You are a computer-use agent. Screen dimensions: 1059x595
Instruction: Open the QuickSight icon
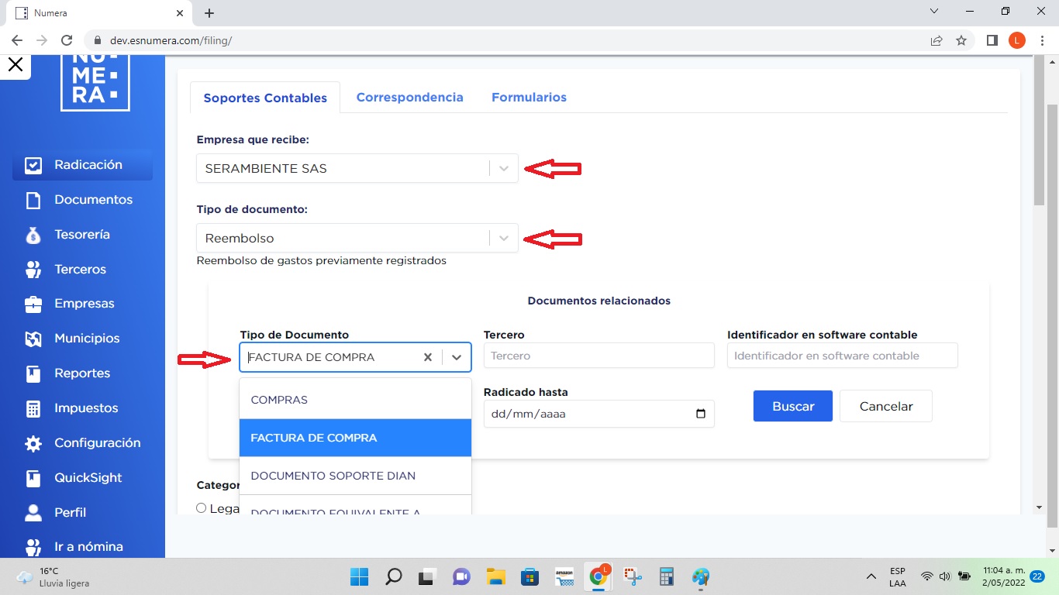(33, 479)
